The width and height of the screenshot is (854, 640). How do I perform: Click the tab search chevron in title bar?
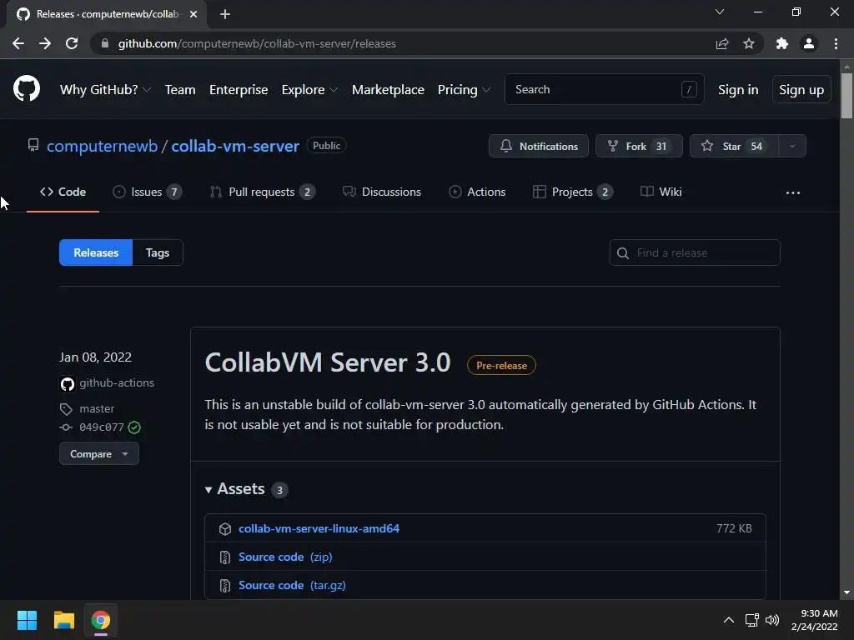(720, 12)
